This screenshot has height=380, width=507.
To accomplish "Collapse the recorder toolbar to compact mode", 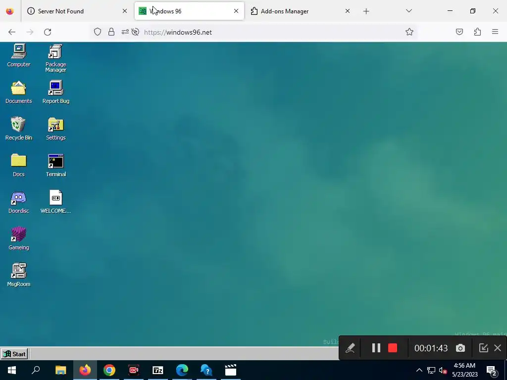I will pos(483,348).
